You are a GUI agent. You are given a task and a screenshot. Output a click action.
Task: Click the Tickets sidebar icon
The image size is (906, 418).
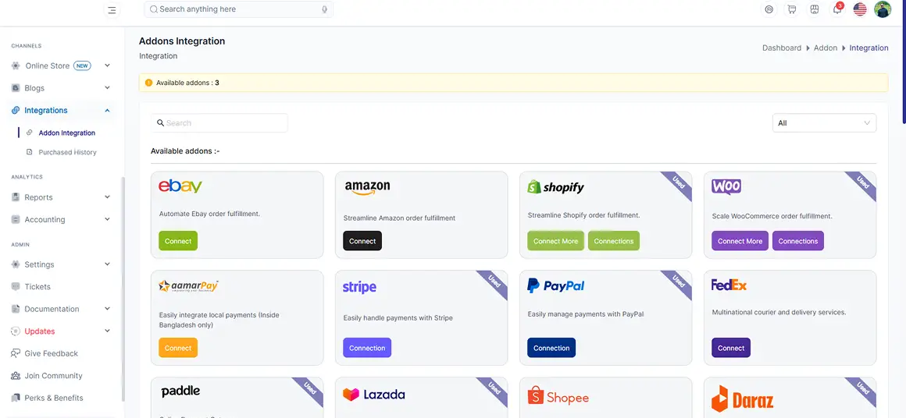click(x=16, y=286)
